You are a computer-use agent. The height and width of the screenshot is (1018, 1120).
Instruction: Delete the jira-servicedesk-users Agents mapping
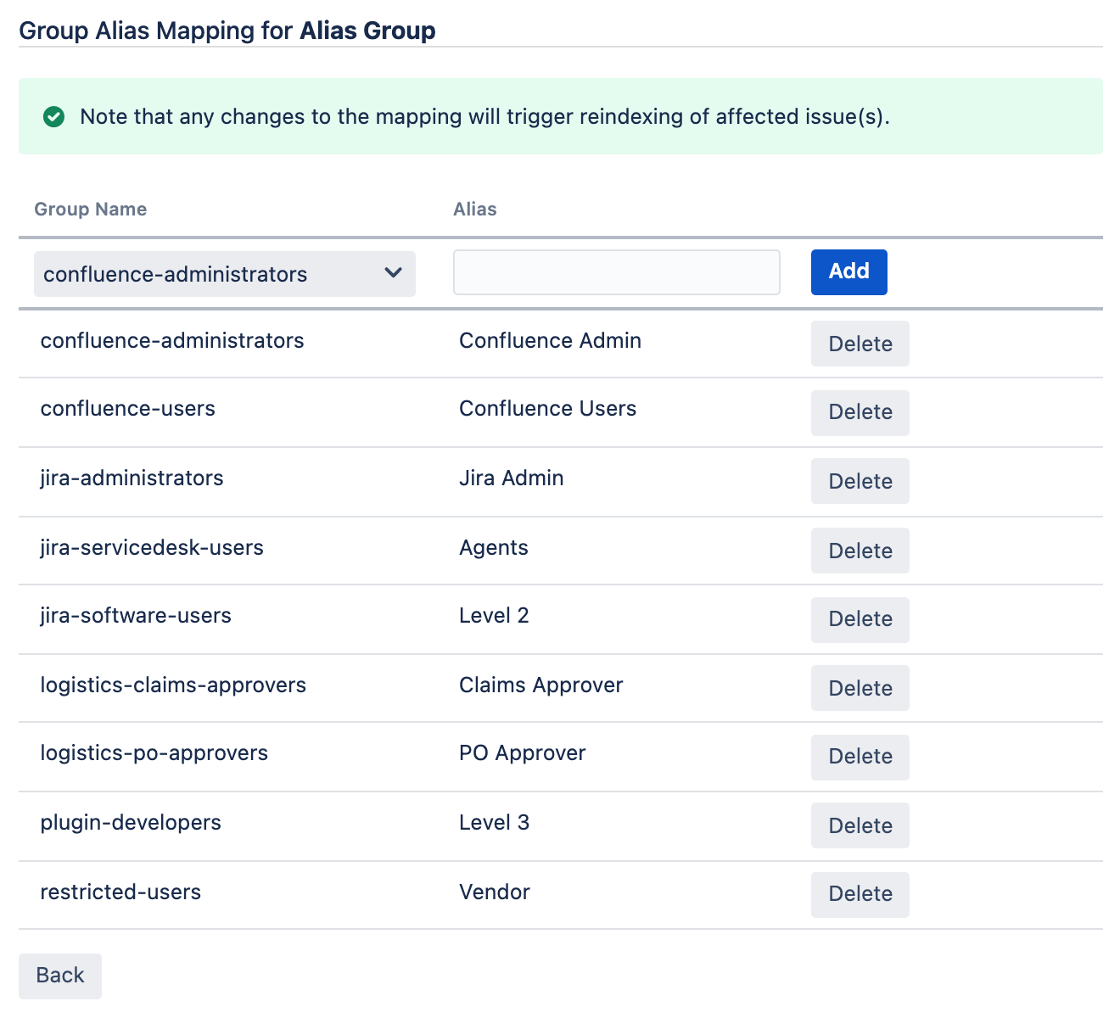(x=860, y=551)
